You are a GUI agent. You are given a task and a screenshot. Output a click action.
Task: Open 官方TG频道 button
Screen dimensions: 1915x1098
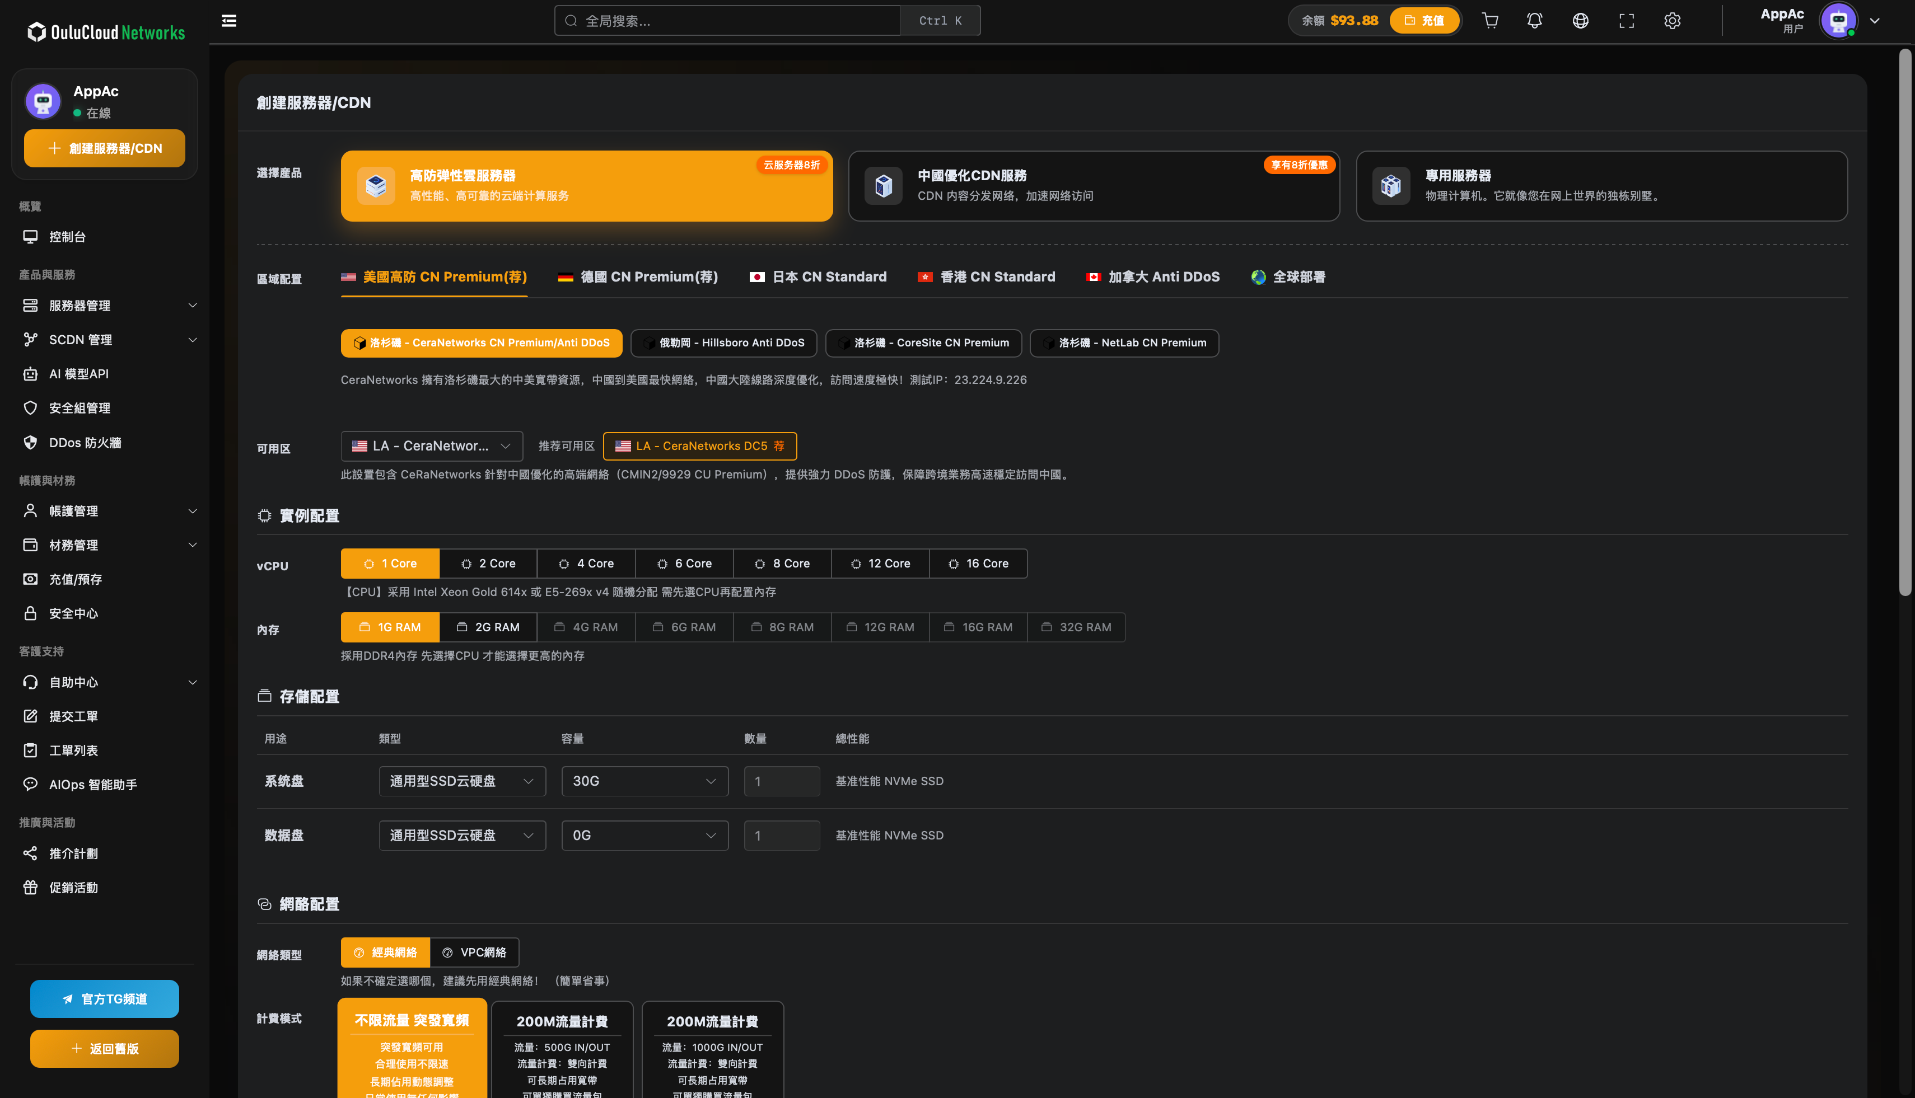(104, 998)
